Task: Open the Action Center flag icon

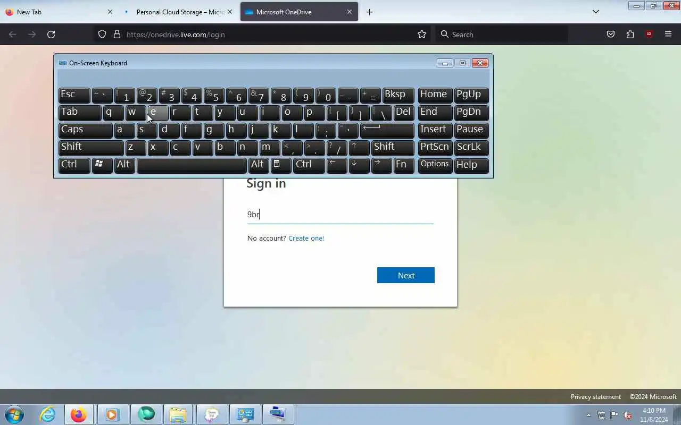Action: (x=614, y=415)
